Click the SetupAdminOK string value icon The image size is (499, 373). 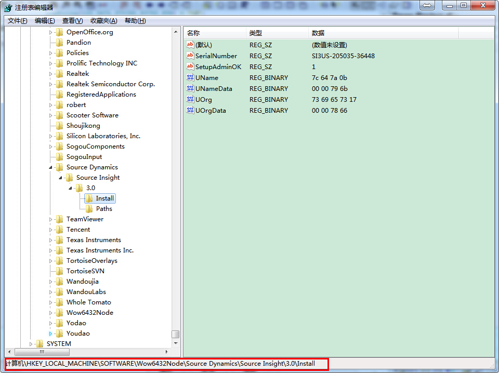tap(190, 66)
